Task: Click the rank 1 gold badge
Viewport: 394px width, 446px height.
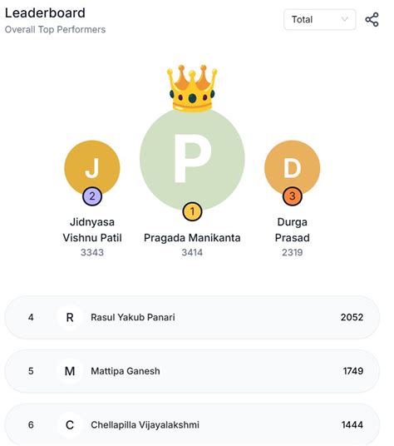Action: click(192, 211)
